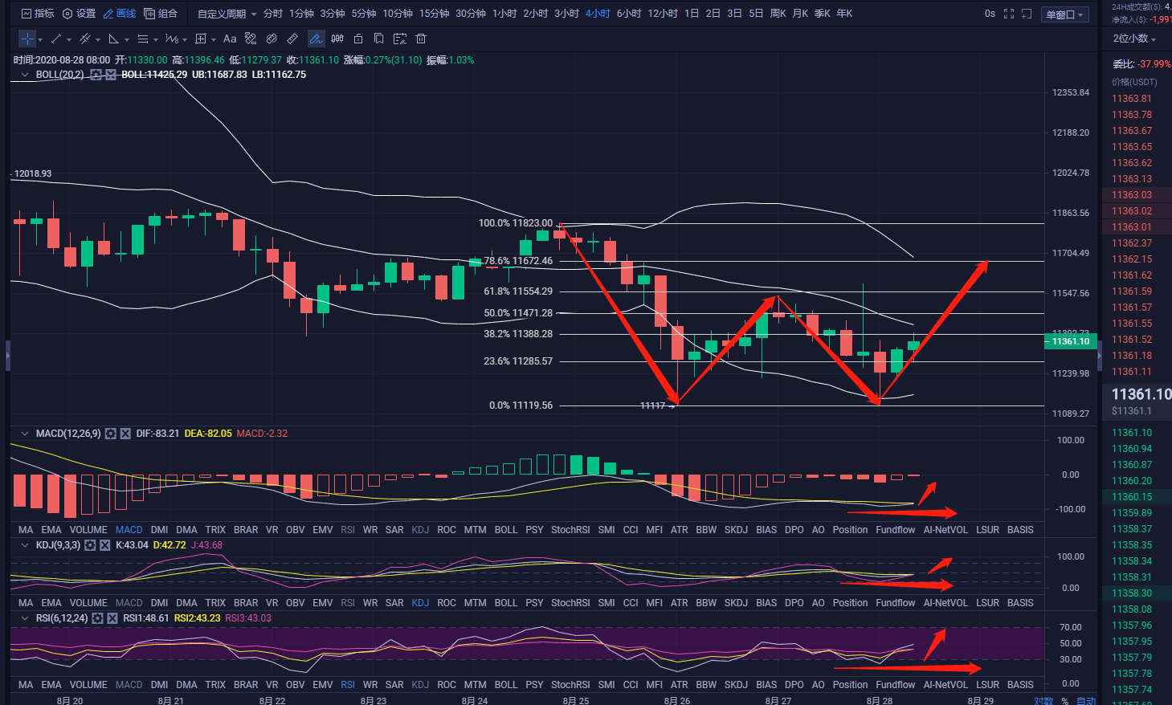
Task: Expand the crosshair tool dropdown arrow
Action: pos(40,39)
